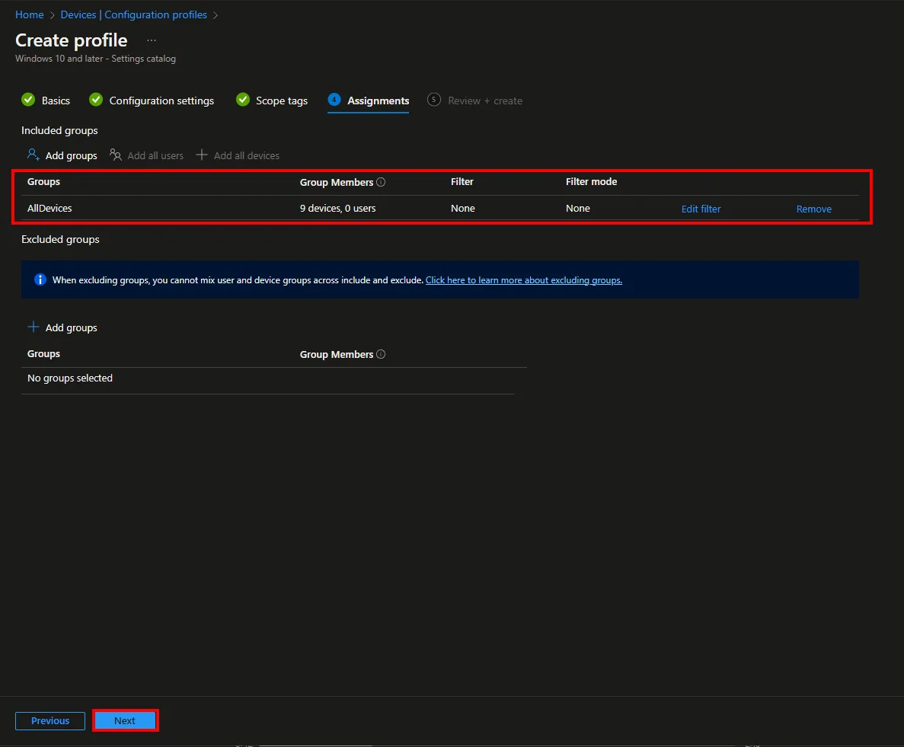Open the Review + create step
Screen dimensions: 904x747
(x=485, y=101)
